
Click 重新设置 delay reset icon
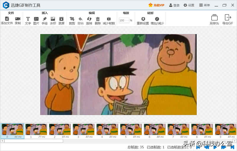tap(143, 19)
